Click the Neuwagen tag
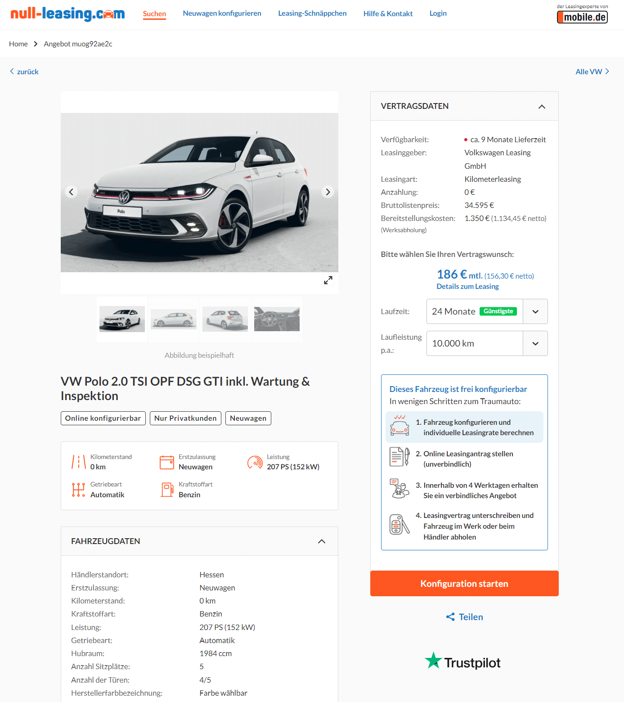The width and height of the screenshot is (624, 702). point(248,418)
